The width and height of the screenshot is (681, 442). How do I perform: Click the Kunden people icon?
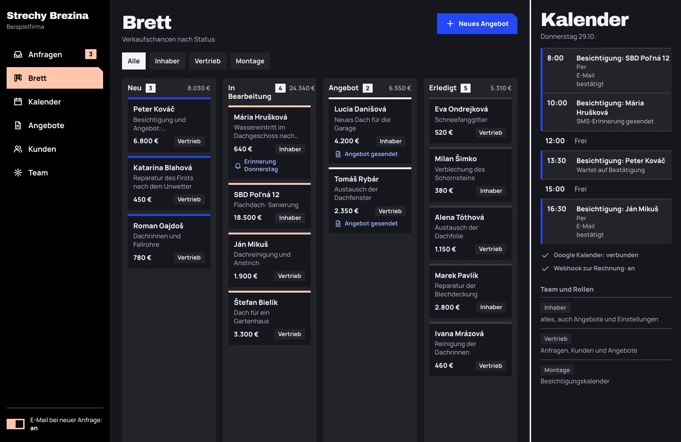tap(18, 149)
